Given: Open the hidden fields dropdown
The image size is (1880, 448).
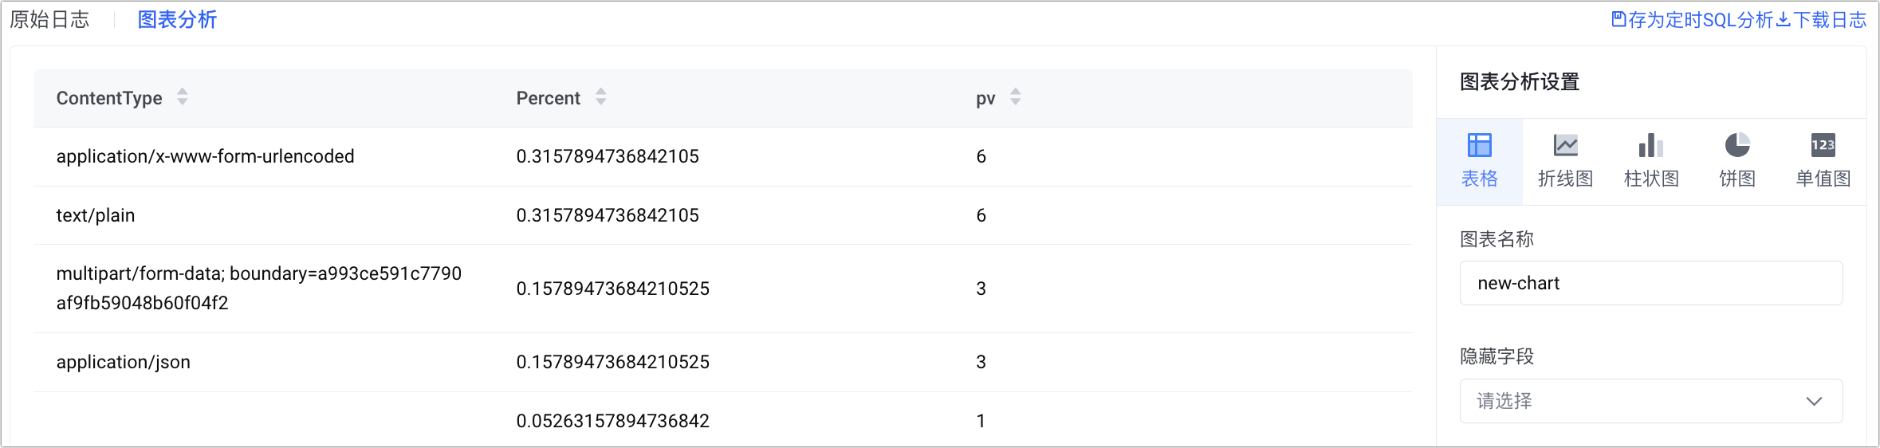Looking at the screenshot, I should pos(1651,401).
